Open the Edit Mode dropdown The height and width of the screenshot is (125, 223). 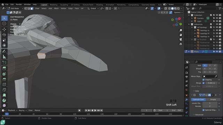15,8
